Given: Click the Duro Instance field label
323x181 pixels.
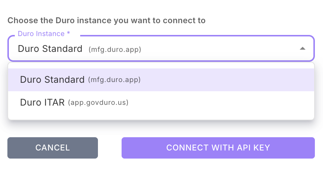Looking at the screenshot, I should (x=41, y=34).
